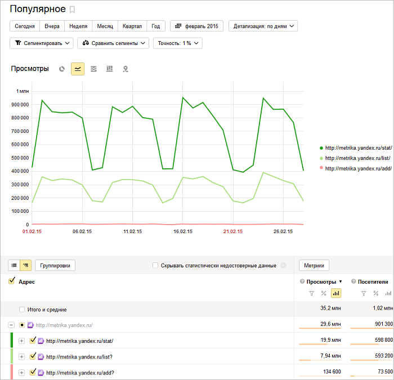Click pink legend dot for /add/
The width and height of the screenshot is (394, 380).
pos(321,168)
